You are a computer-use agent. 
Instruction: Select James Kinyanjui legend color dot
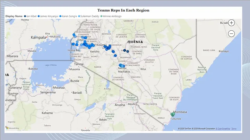tap(39, 16)
